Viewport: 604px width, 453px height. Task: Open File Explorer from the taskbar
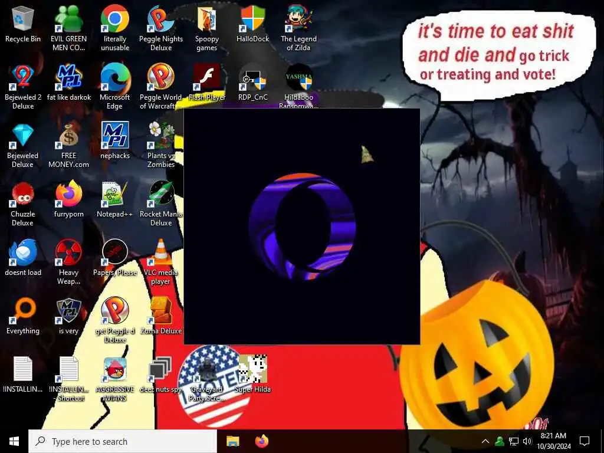click(x=232, y=441)
